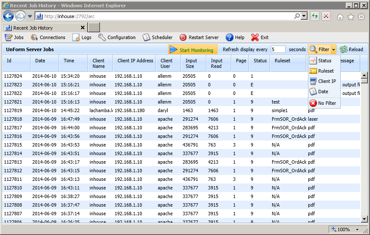Filter jobs by Status
The width and height of the screenshot is (370, 235).
tap(324, 61)
